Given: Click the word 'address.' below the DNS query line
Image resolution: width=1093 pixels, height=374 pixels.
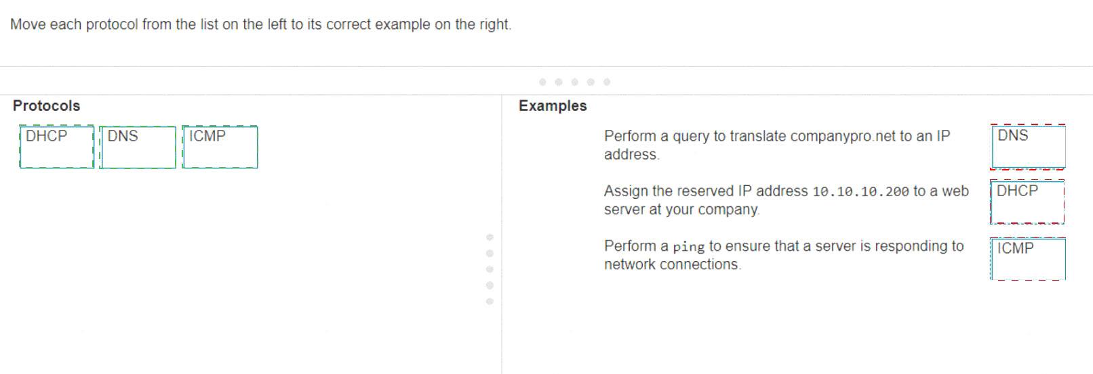Looking at the screenshot, I should 631,154.
